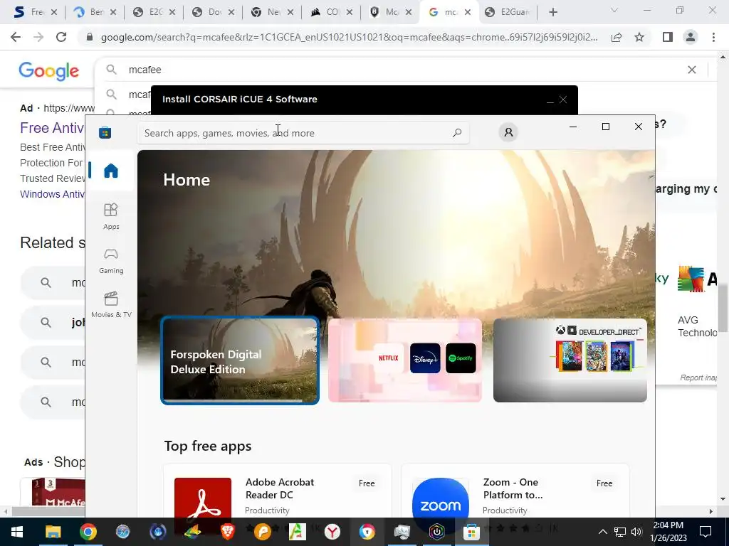Click the share page icon in Chrome
729x546 pixels.
[x=617, y=37]
